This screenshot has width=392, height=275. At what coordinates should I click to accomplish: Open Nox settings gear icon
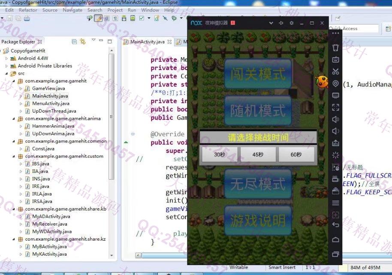click(x=292, y=23)
